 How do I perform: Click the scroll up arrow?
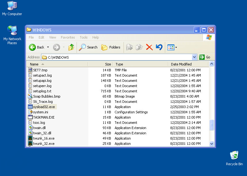pos(211,64)
